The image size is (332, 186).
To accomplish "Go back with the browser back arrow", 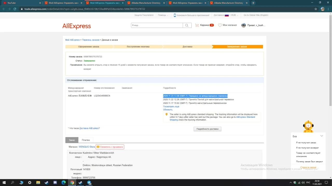I will click(x=4, y=9).
